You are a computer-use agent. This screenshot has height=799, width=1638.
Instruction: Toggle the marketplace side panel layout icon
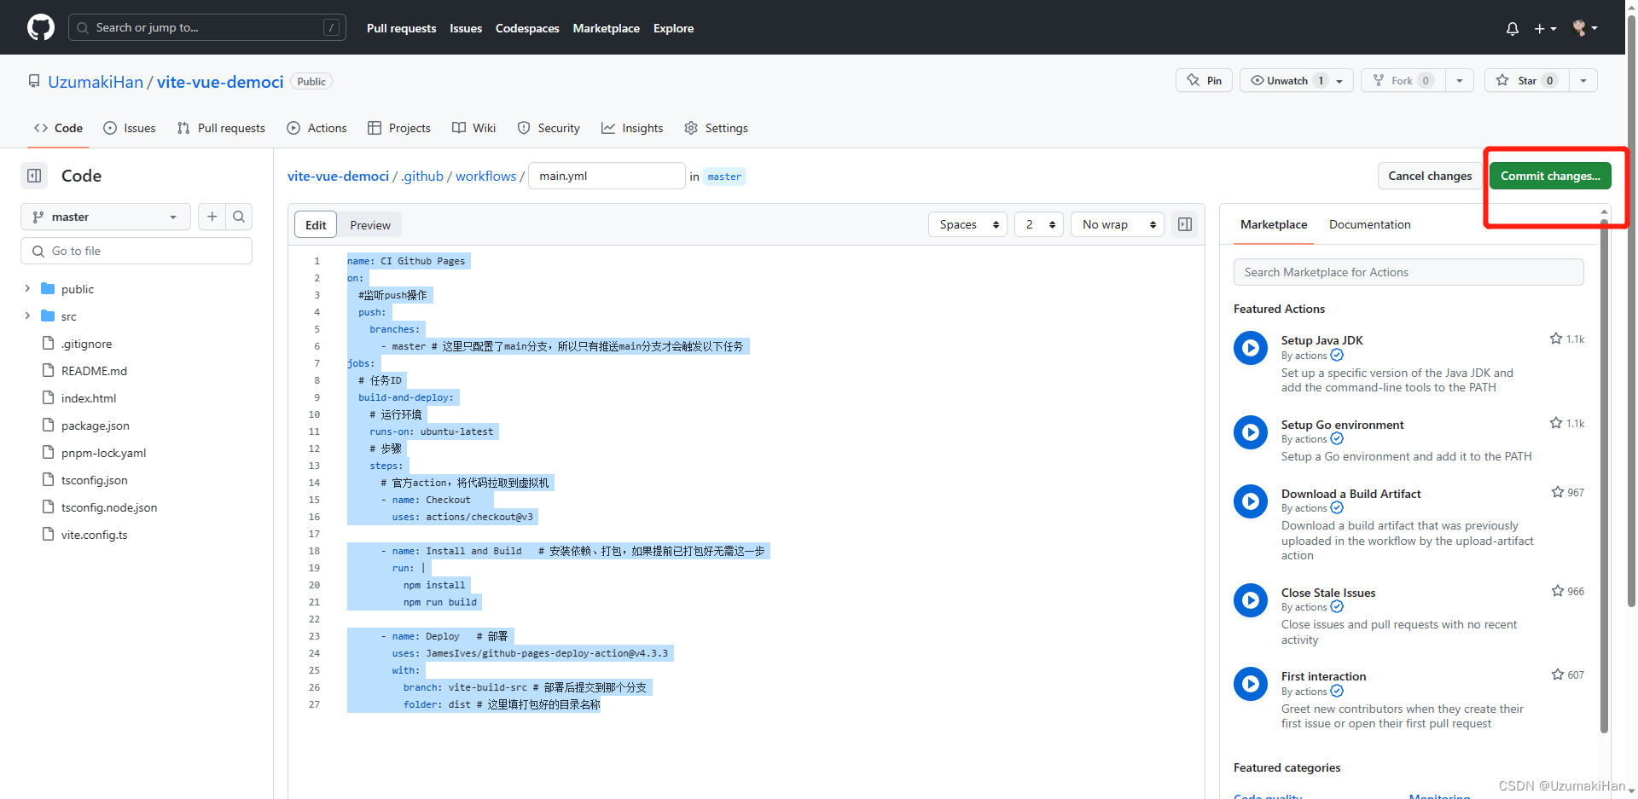(1184, 224)
